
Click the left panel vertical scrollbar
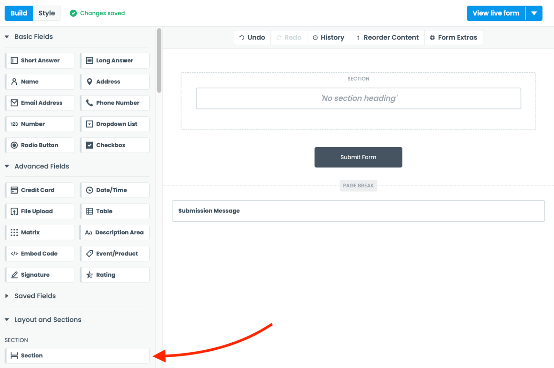tap(159, 61)
